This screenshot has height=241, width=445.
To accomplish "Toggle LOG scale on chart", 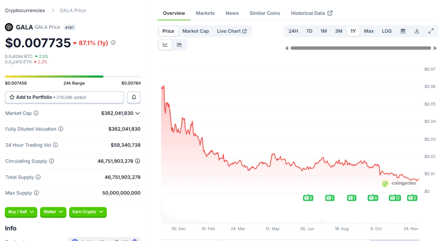I will click(387, 31).
